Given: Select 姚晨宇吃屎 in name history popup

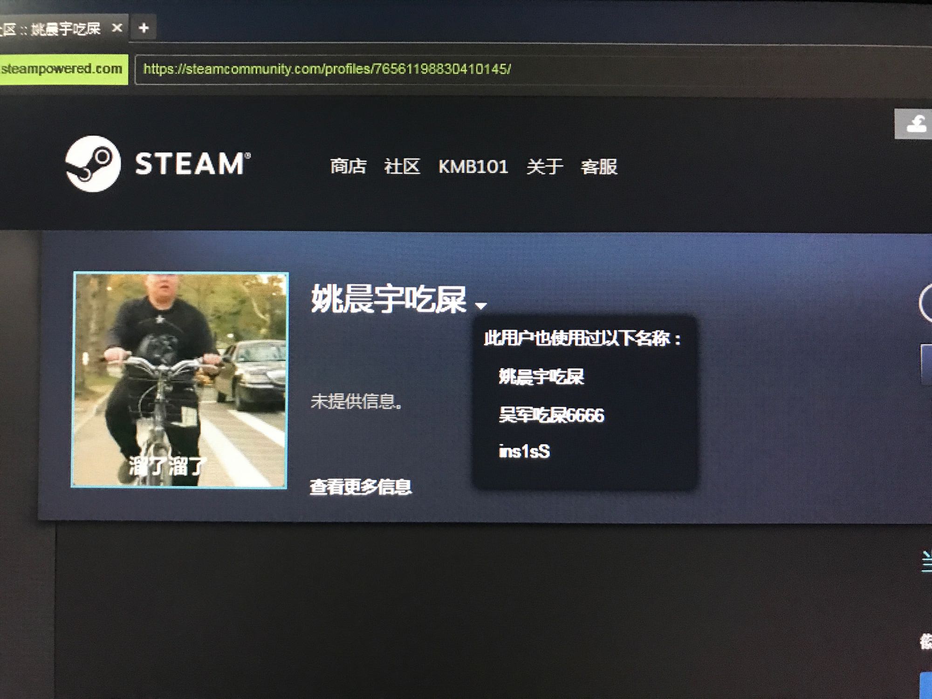Looking at the screenshot, I should (x=541, y=377).
